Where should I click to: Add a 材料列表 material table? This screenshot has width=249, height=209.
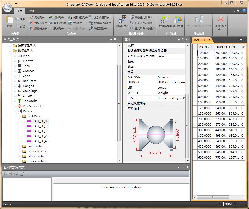click(56, 17)
